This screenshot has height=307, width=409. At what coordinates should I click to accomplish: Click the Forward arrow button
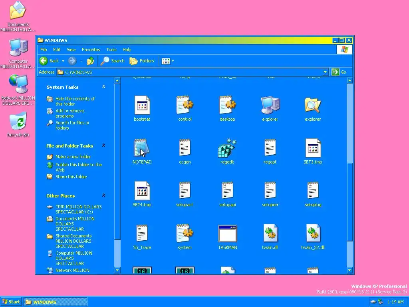72,61
